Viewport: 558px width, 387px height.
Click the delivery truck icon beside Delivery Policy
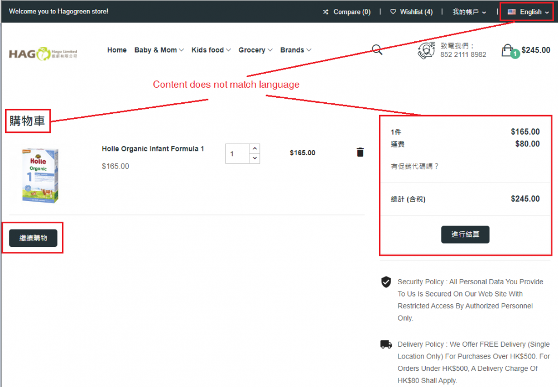tap(386, 345)
